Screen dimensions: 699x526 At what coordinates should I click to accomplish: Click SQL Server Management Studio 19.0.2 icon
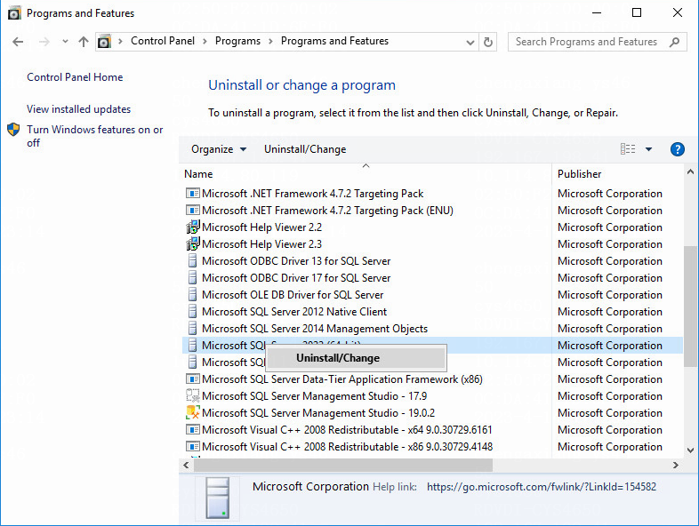point(193,413)
